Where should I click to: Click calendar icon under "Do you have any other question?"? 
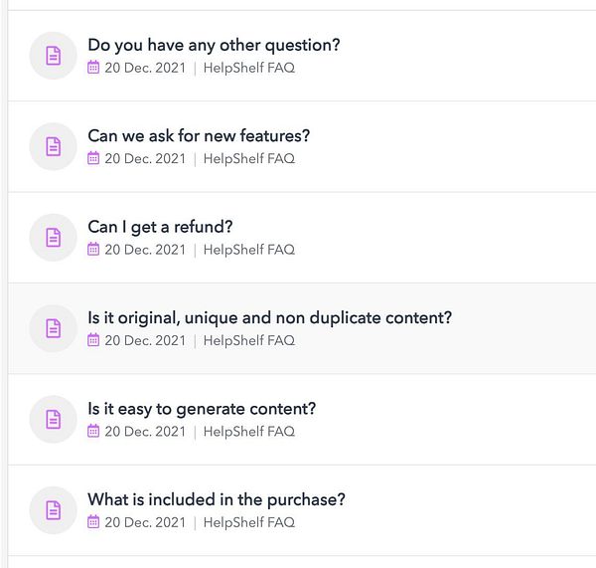pyautogui.click(x=93, y=68)
